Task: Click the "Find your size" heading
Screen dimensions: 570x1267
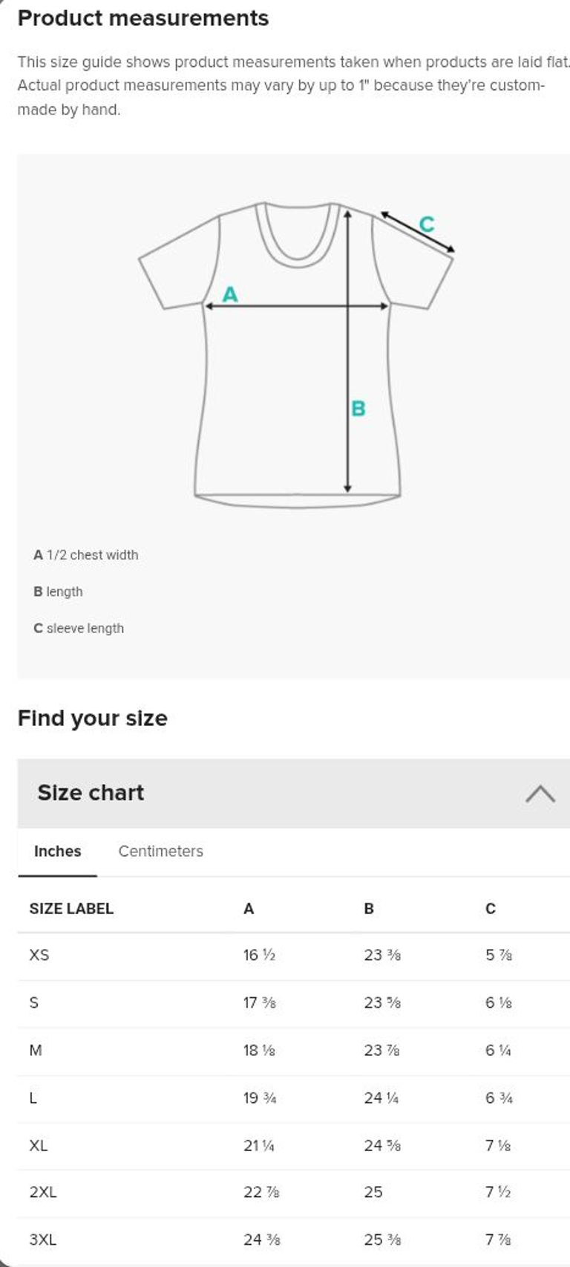Action: pos(93,719)
